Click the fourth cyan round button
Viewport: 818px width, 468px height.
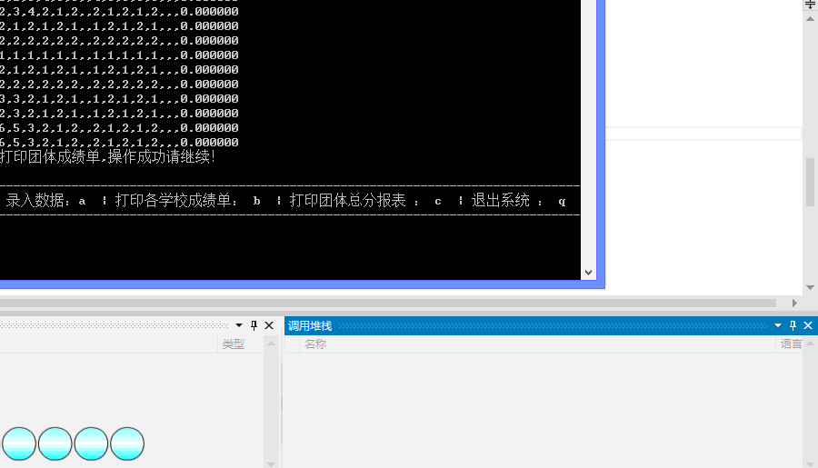pyautogui.click(x=126, y=444)
